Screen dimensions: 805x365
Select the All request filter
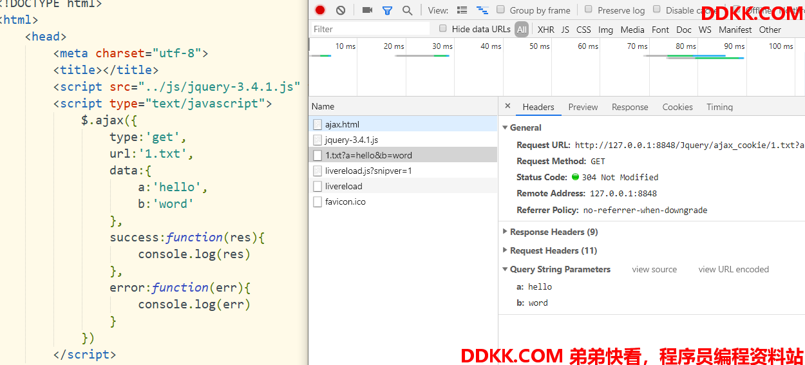(x=522, y=30)
